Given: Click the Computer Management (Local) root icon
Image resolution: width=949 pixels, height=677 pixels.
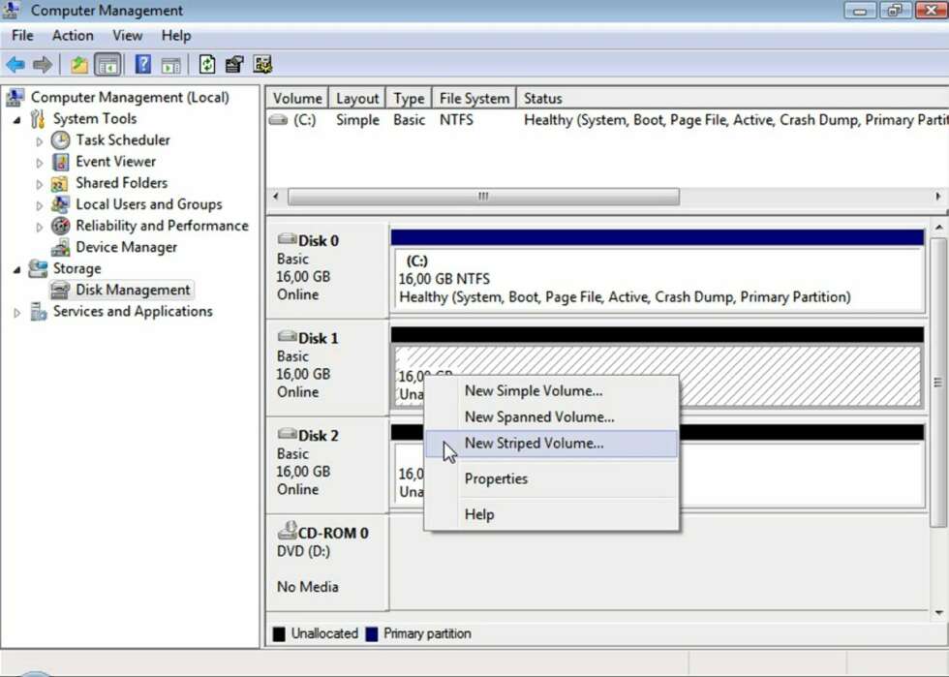Looking at the screenshot, I should pos(15,98).
